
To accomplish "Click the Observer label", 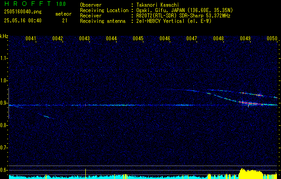I will (x=91, y=5).
